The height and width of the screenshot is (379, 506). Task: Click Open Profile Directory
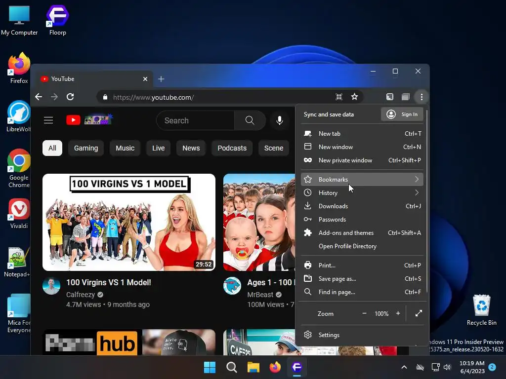362,246
